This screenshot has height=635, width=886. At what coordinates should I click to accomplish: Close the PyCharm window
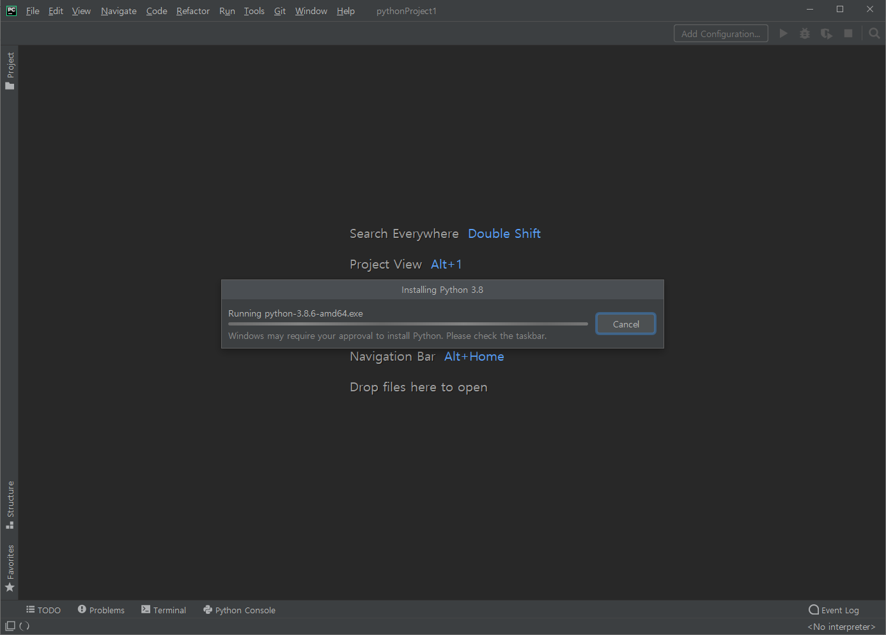tap(870, 10)
